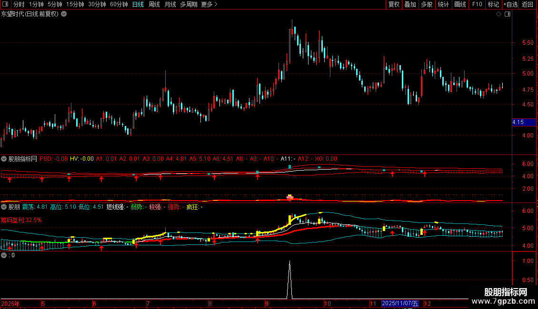Expand the 更多 periods menu

pos(209,4)
